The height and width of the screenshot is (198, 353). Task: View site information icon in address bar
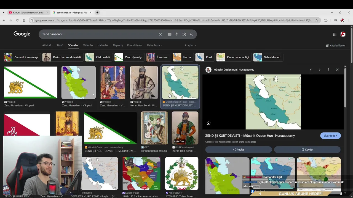click(32, 20)
